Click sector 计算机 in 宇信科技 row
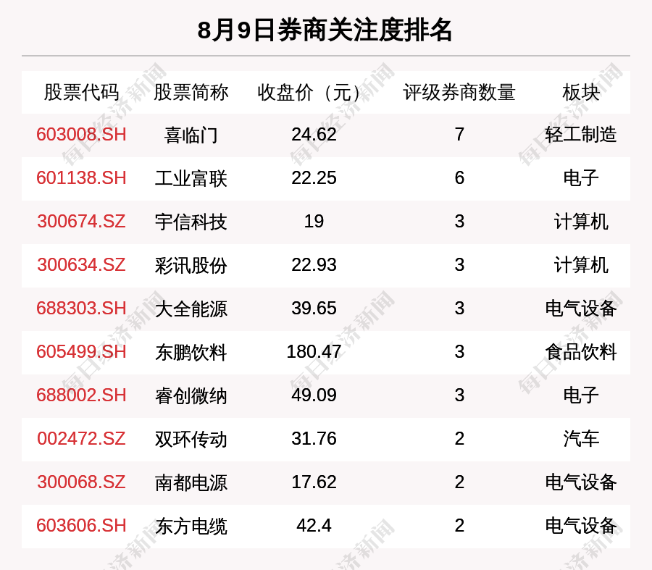Screen dimensions: 652x570 tap(581, 221)
